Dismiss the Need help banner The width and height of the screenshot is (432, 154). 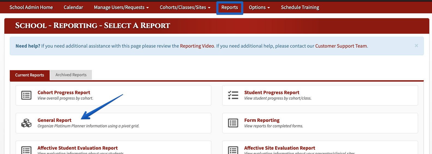[416, 46]
